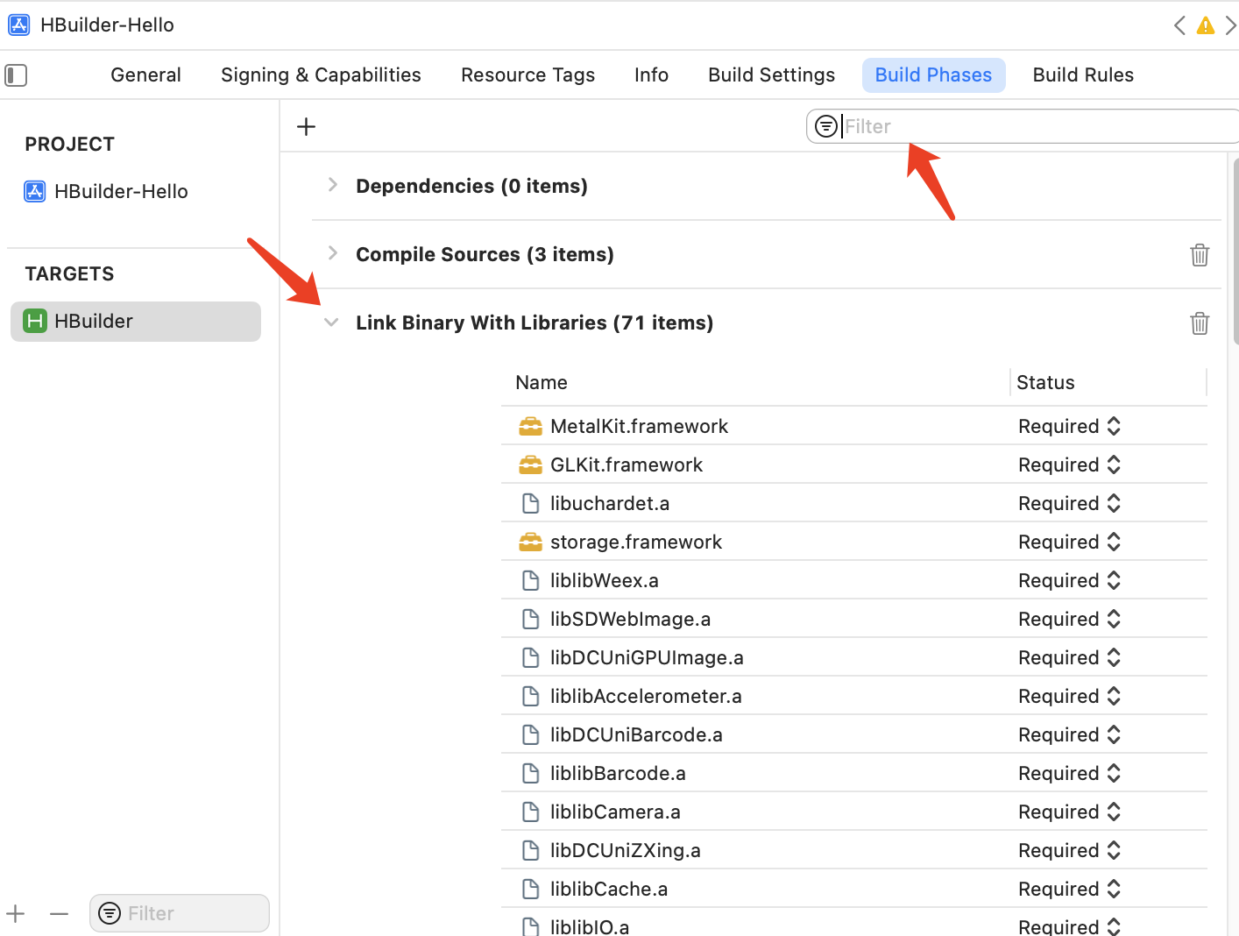Change liblibWeex.a Required status

point(1069,581)
